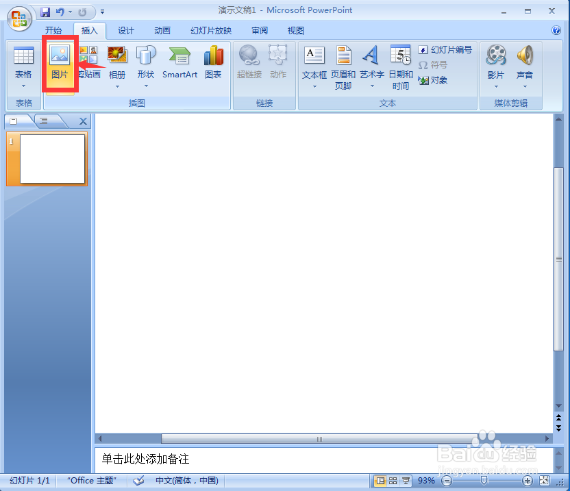The image size is (570, 491).
Task: Switch to Slide Sorter view
Action: point(393,481)
